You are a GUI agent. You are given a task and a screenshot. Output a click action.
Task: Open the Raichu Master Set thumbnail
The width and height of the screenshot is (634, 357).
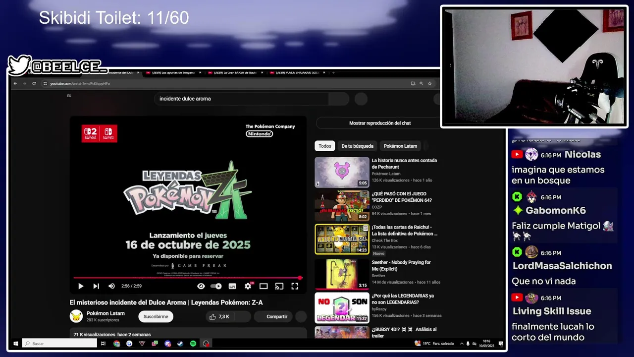342,239
